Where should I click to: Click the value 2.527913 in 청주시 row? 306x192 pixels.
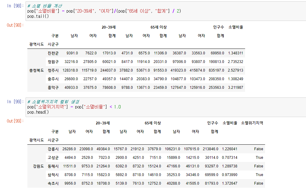click(x=236, y=70)
